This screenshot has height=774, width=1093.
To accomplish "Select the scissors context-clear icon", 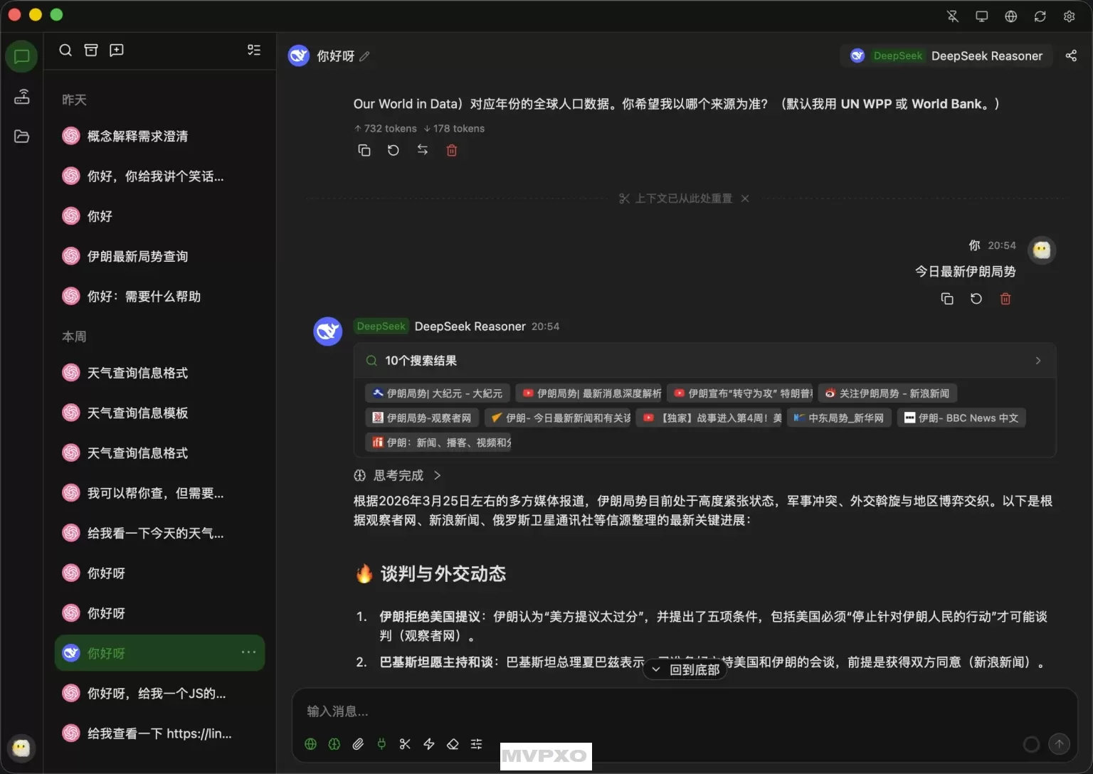I will [x=405, y=743].
